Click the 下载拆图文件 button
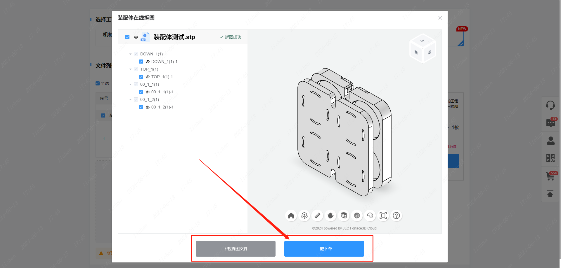The width and height of the screenshot is (561, 268). (236, 249)
